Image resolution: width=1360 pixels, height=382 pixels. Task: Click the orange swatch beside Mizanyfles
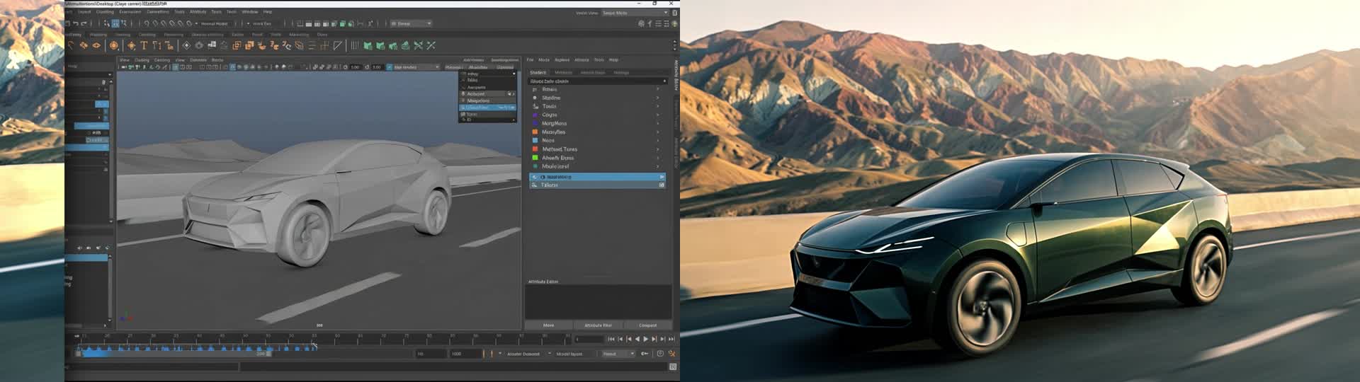(x=535, y=132)
